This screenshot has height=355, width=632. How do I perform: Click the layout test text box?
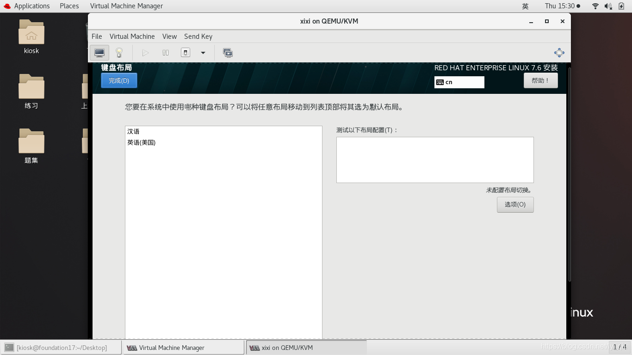click(x=435, y=160)
